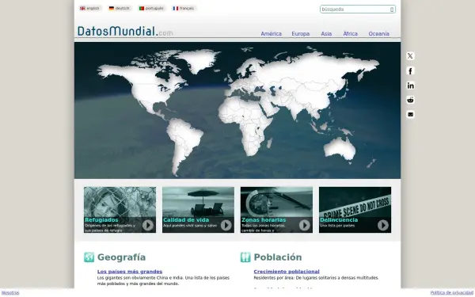This screenshot has height=297, width=475.
Task: Click play arrow on Calidad de vida card
Action: (226, 225)
